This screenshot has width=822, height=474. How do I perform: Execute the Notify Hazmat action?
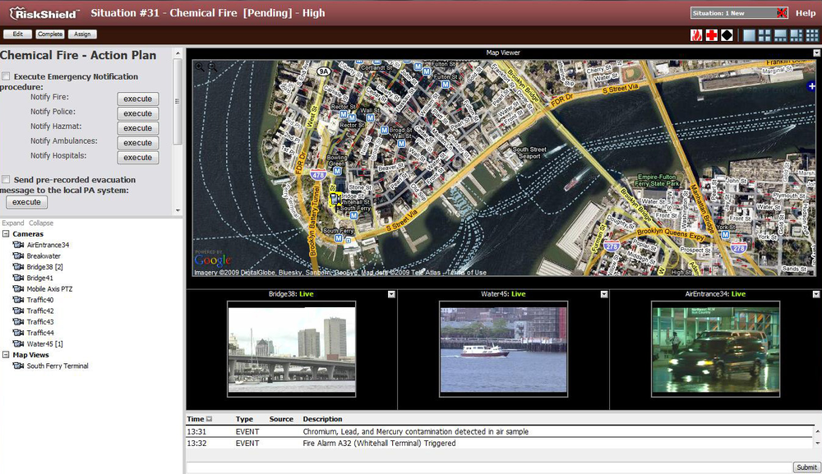137,128
